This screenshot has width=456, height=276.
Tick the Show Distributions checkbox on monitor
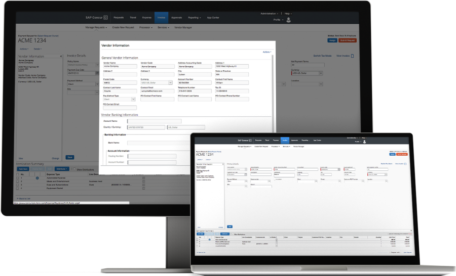pos(74,169)
